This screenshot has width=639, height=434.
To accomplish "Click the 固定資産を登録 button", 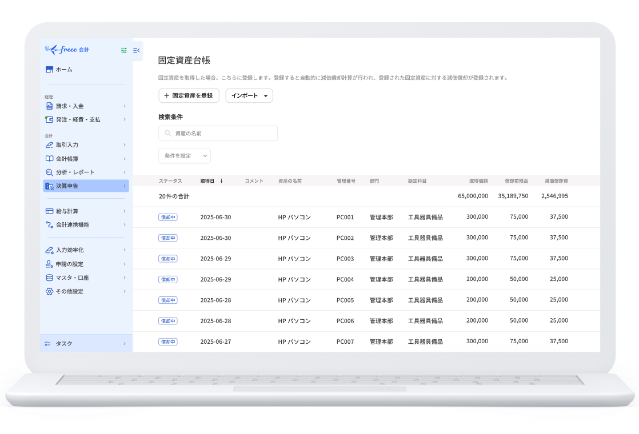I will click(x=189, y=96).
